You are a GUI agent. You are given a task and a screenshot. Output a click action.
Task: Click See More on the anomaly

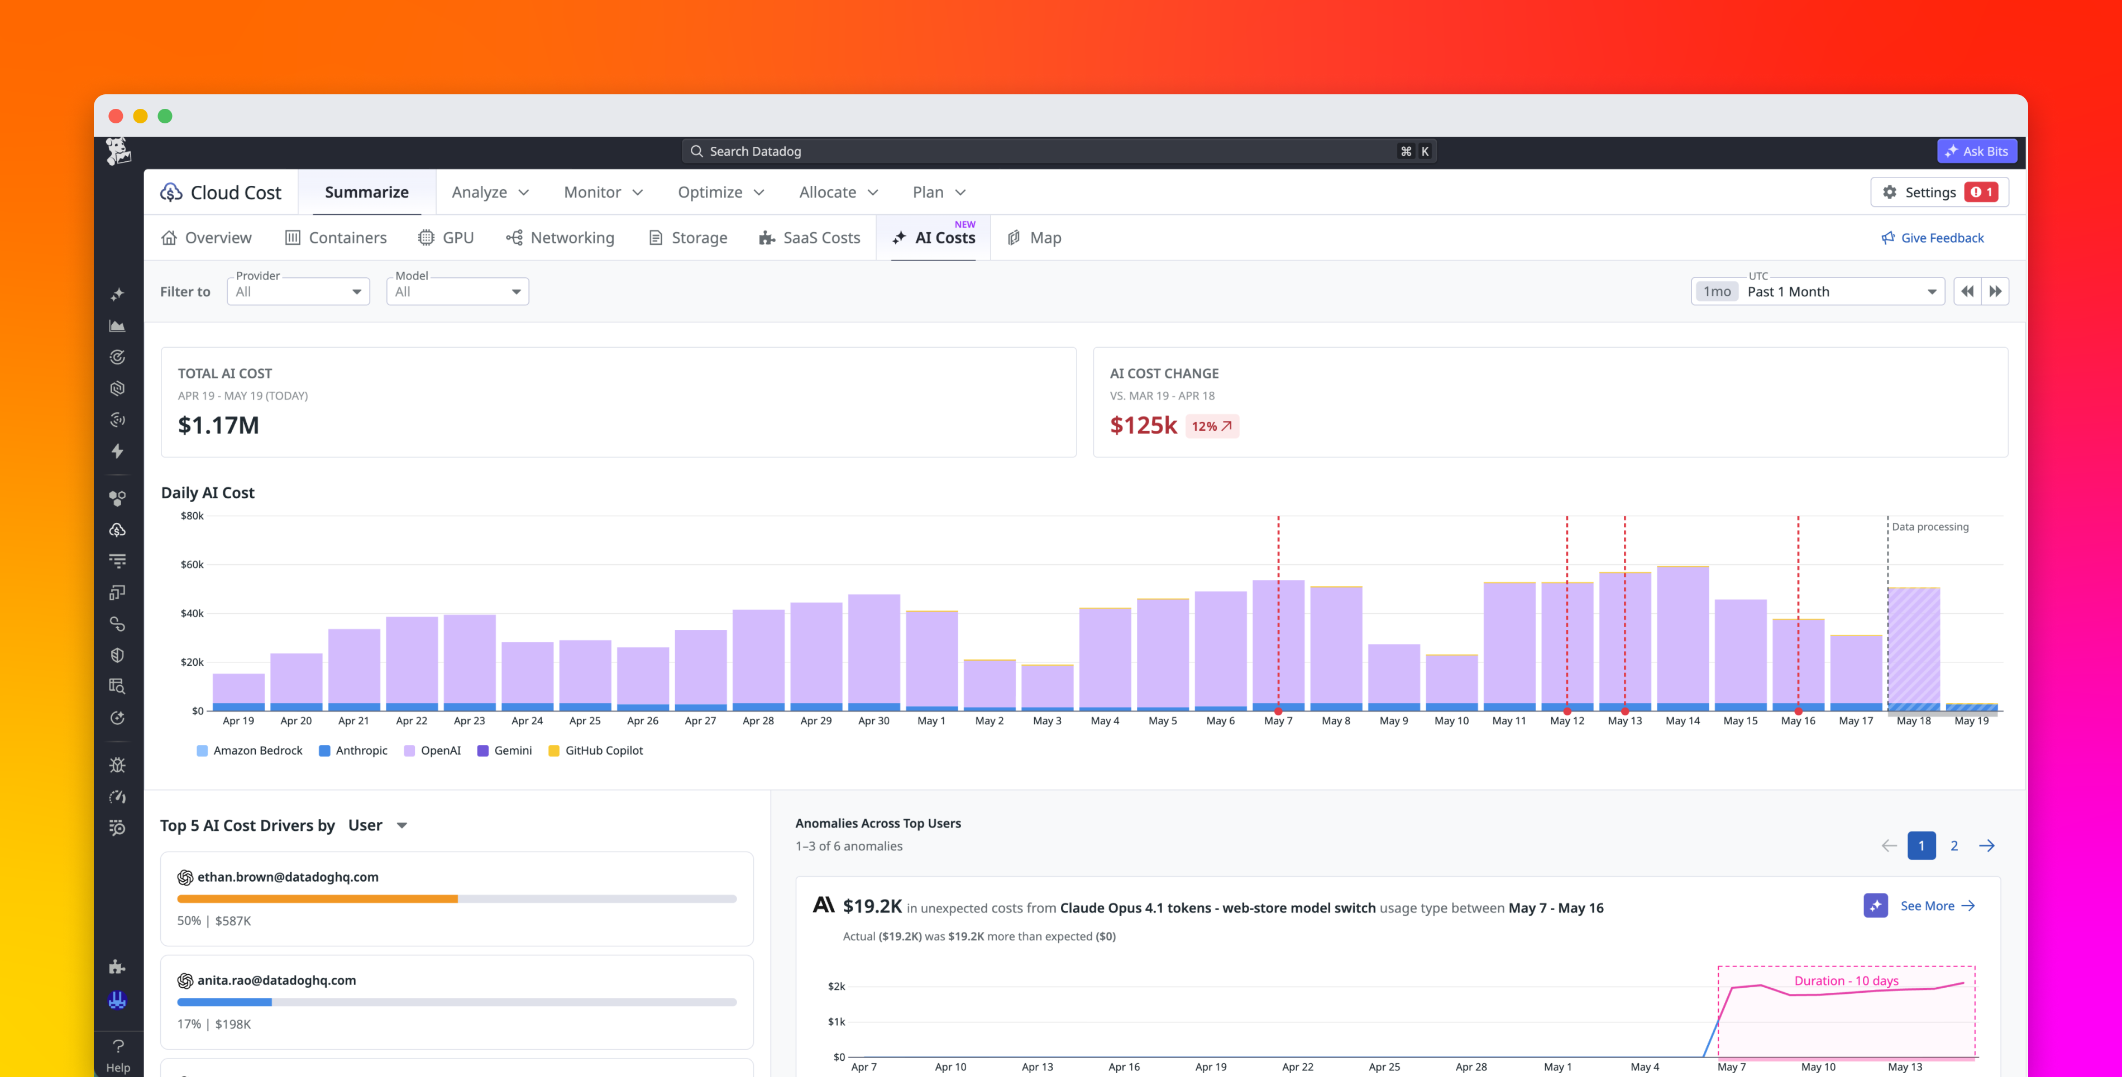(1938, 906)
